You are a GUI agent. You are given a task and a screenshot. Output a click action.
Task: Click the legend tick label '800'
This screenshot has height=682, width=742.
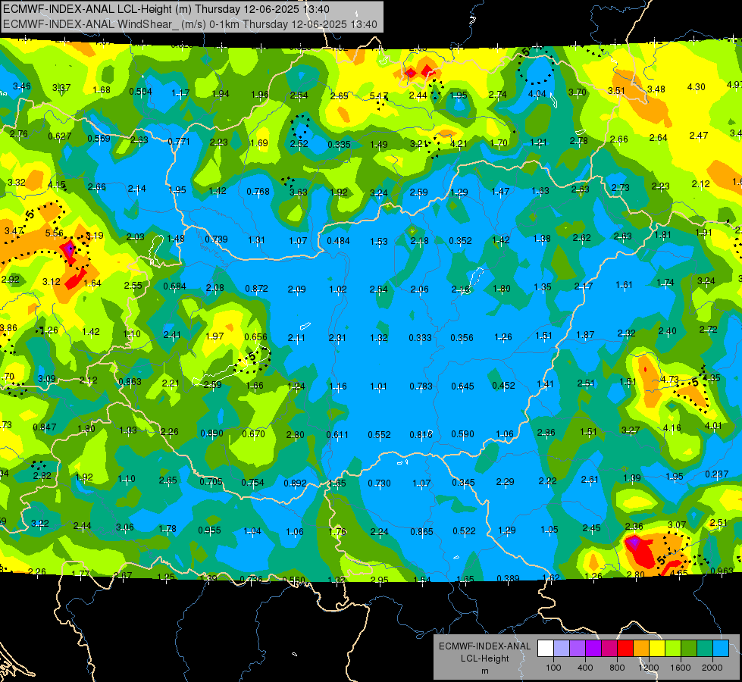[617, 668]
